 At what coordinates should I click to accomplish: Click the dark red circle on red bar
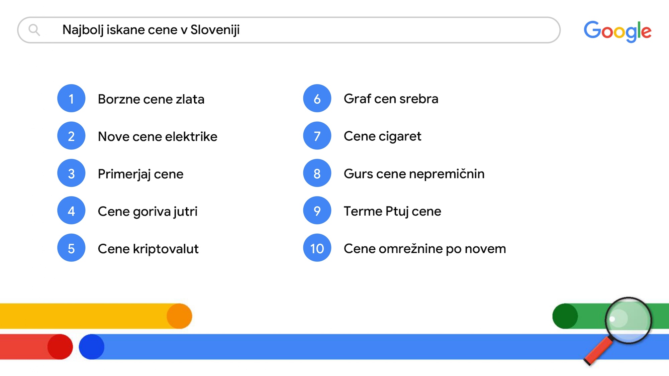[60, 347]
